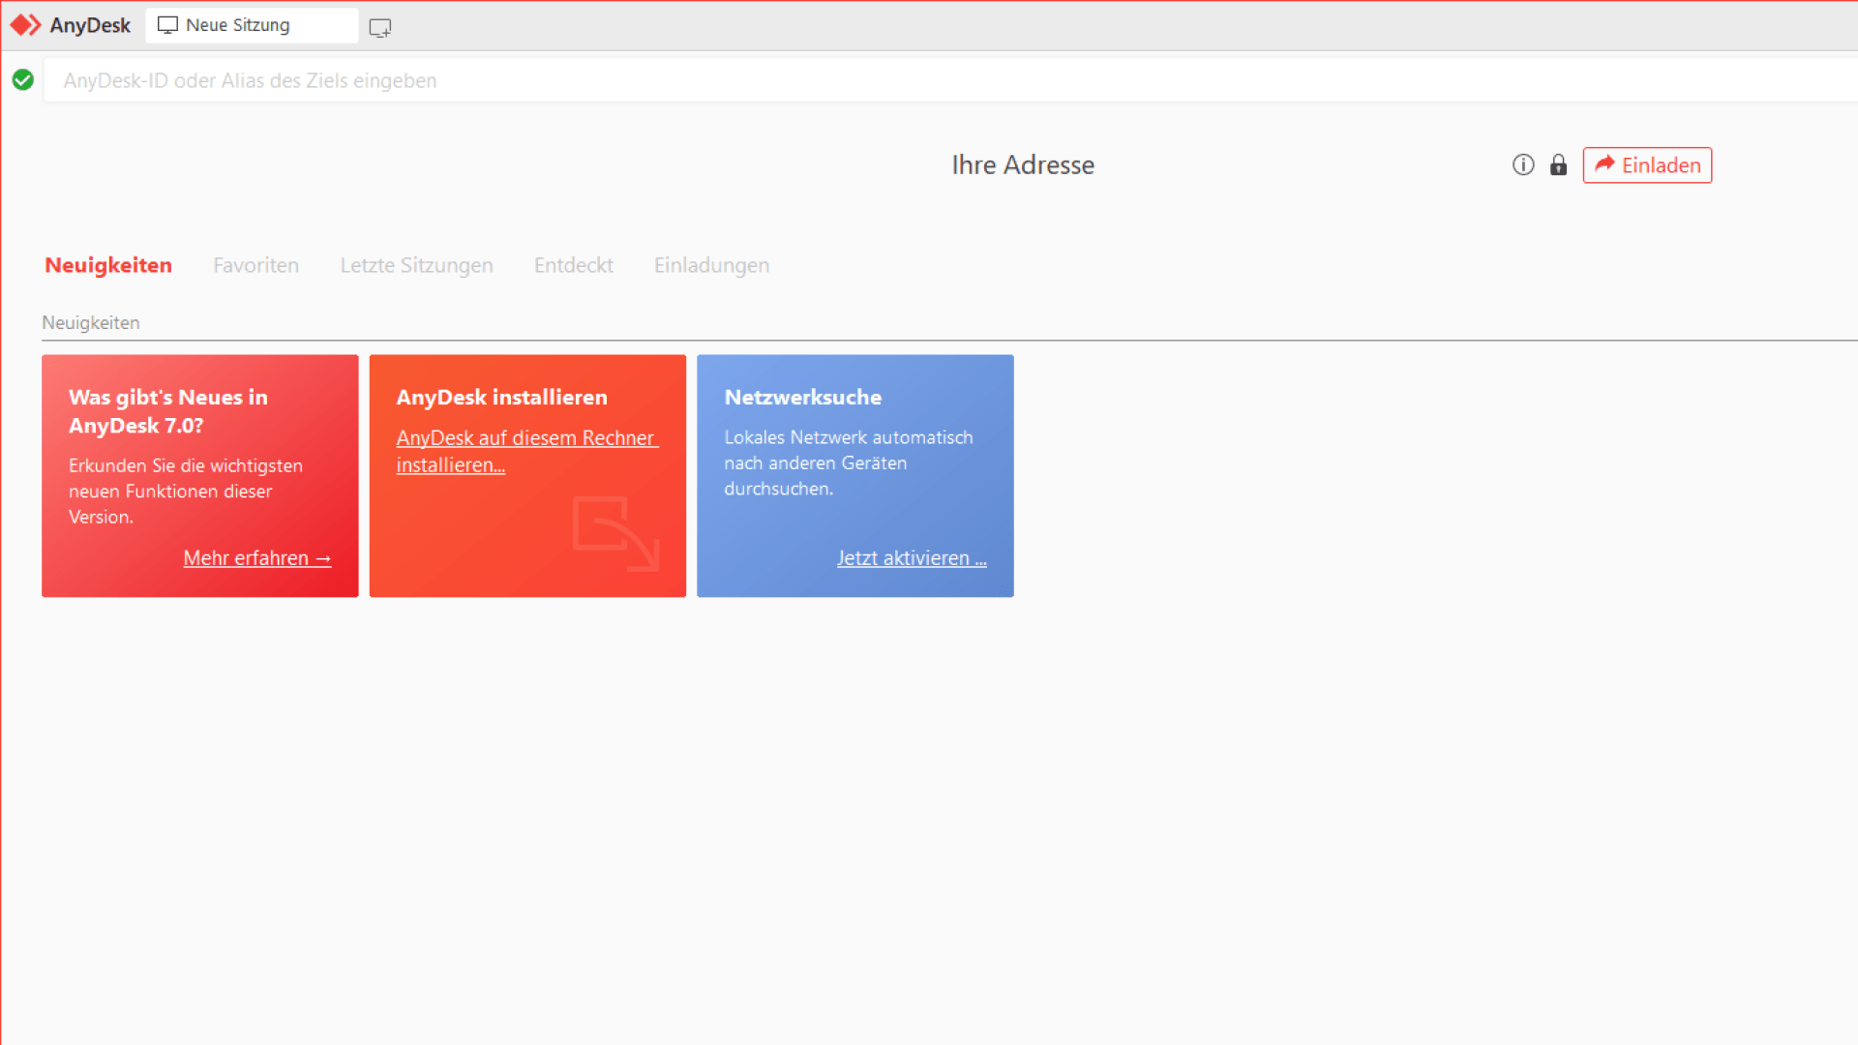Image resolution: width=1858 pixels, height=1045 pixels.
Task: Show the Einladungen tab
Action: [x=711, y=265]
